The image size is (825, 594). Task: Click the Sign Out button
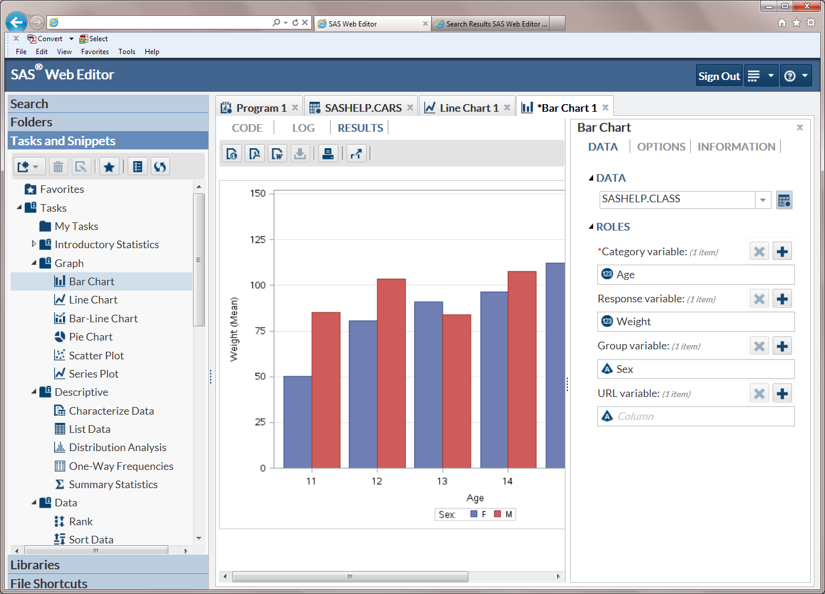(x=718, y=76)
